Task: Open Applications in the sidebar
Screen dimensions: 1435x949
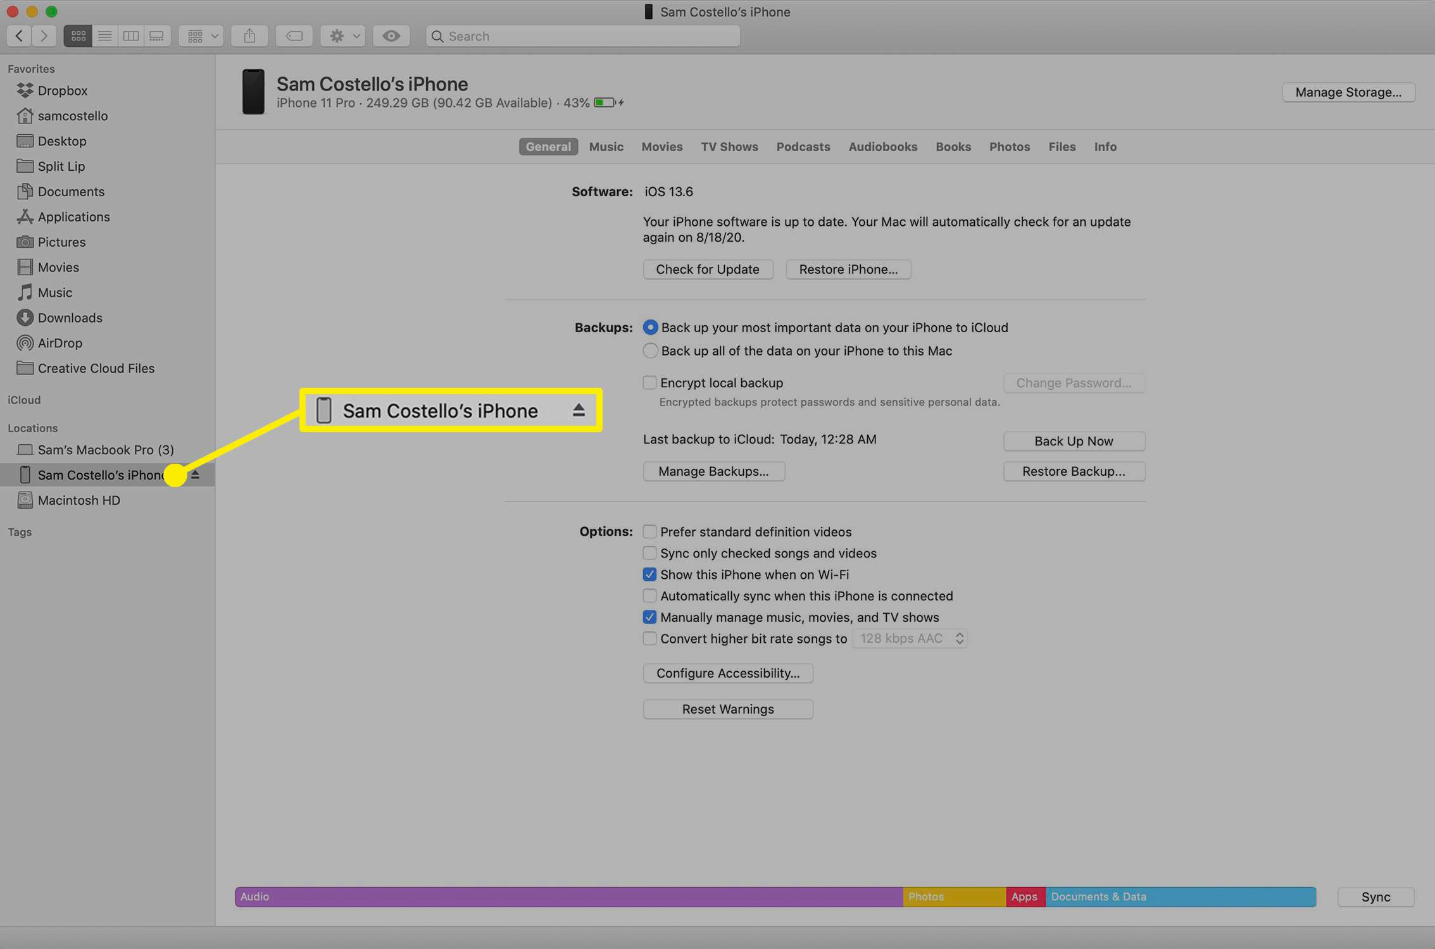Action: (108, 217)
